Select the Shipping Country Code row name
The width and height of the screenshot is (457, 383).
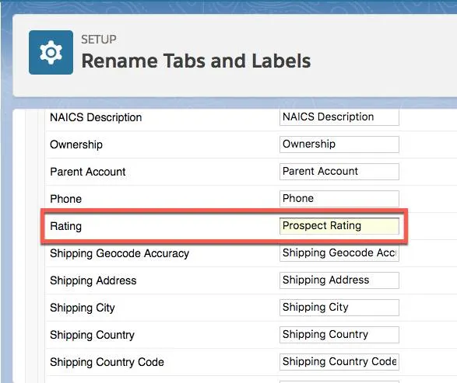[x=107, y=362]
